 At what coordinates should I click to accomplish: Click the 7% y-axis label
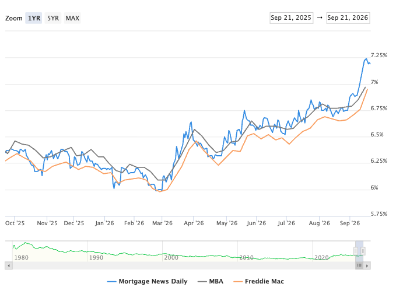(374, 82)
